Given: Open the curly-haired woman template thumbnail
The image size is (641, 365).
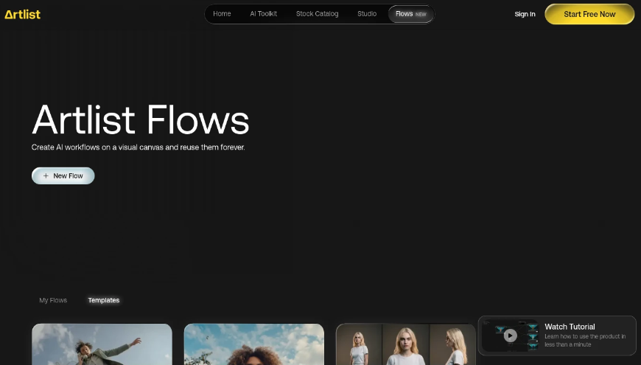Looking at the screenshot, I should (x=254, y=344).
